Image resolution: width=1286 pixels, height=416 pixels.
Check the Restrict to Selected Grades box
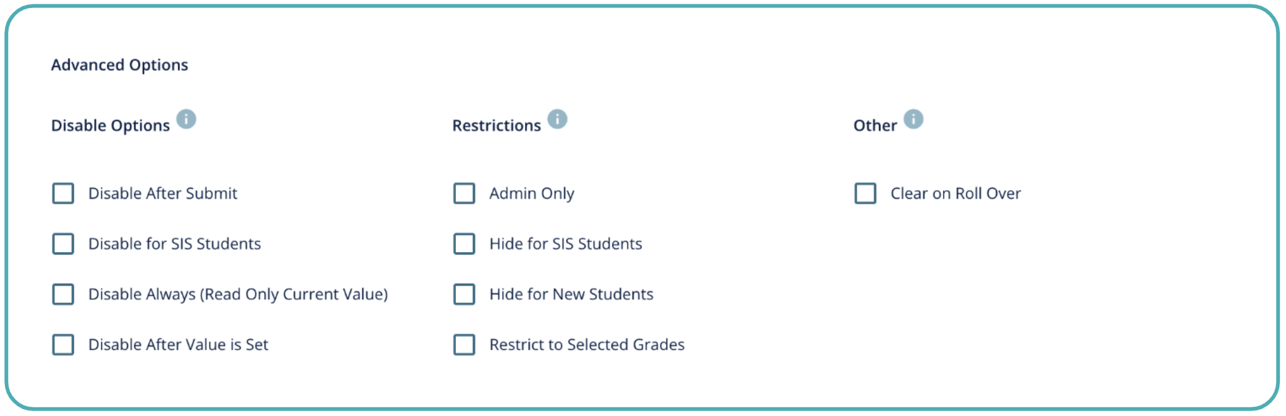tap(464, 345)
